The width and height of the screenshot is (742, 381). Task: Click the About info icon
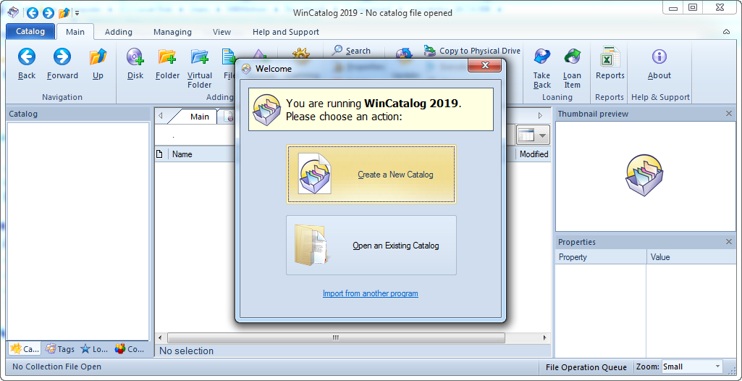(659, 56)
